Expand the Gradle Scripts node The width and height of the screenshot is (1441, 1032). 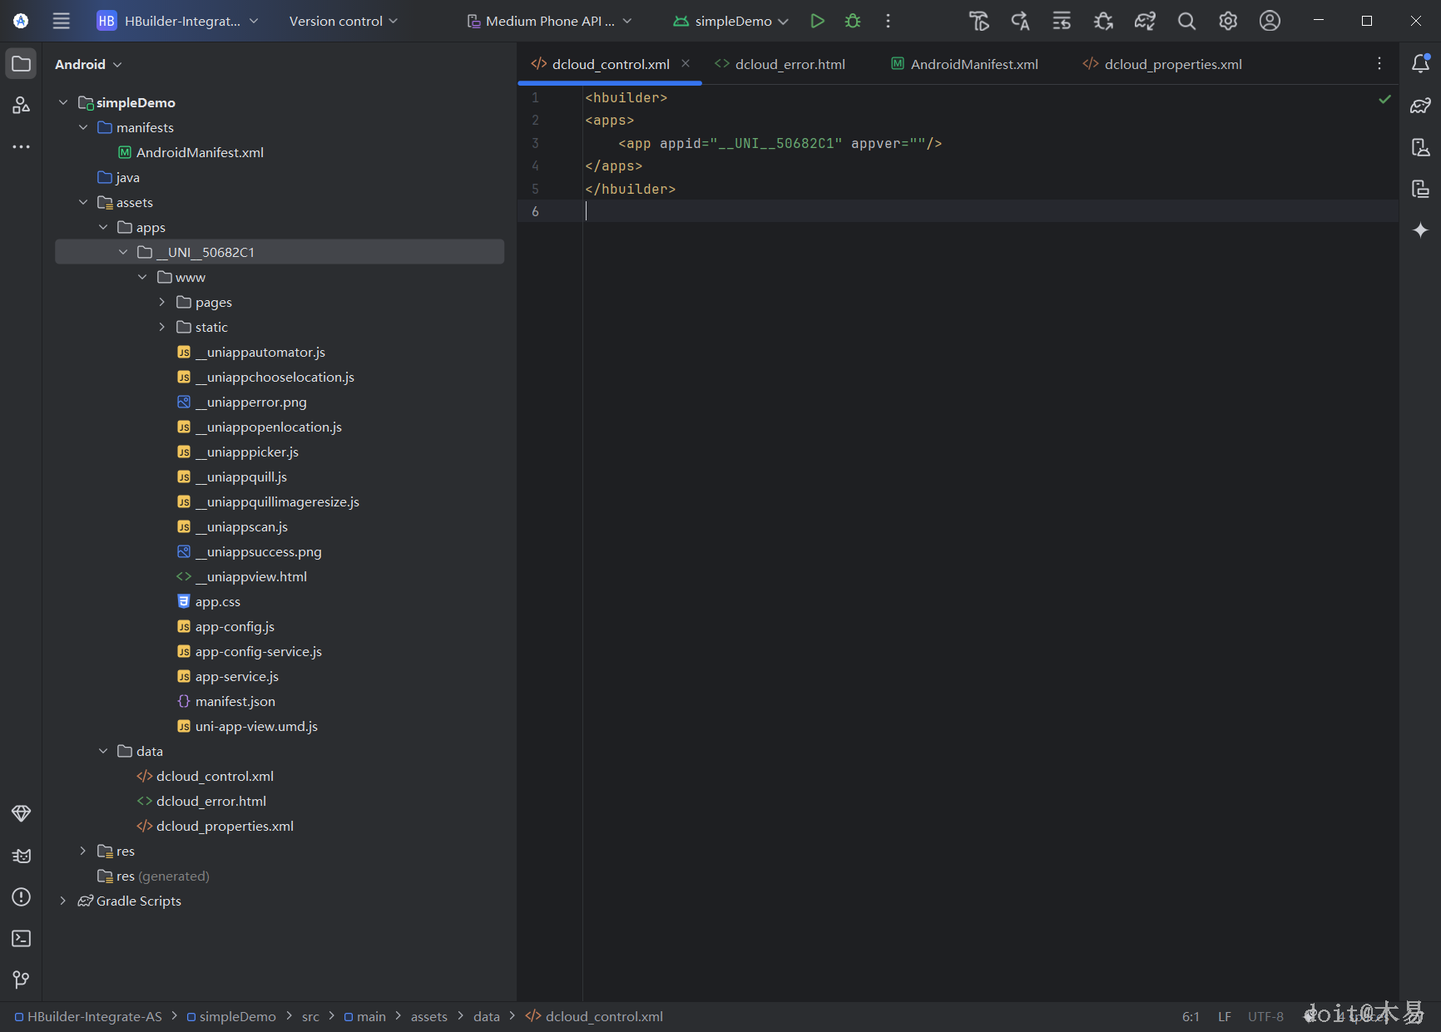pyautogui.click(x=63, y=901)
